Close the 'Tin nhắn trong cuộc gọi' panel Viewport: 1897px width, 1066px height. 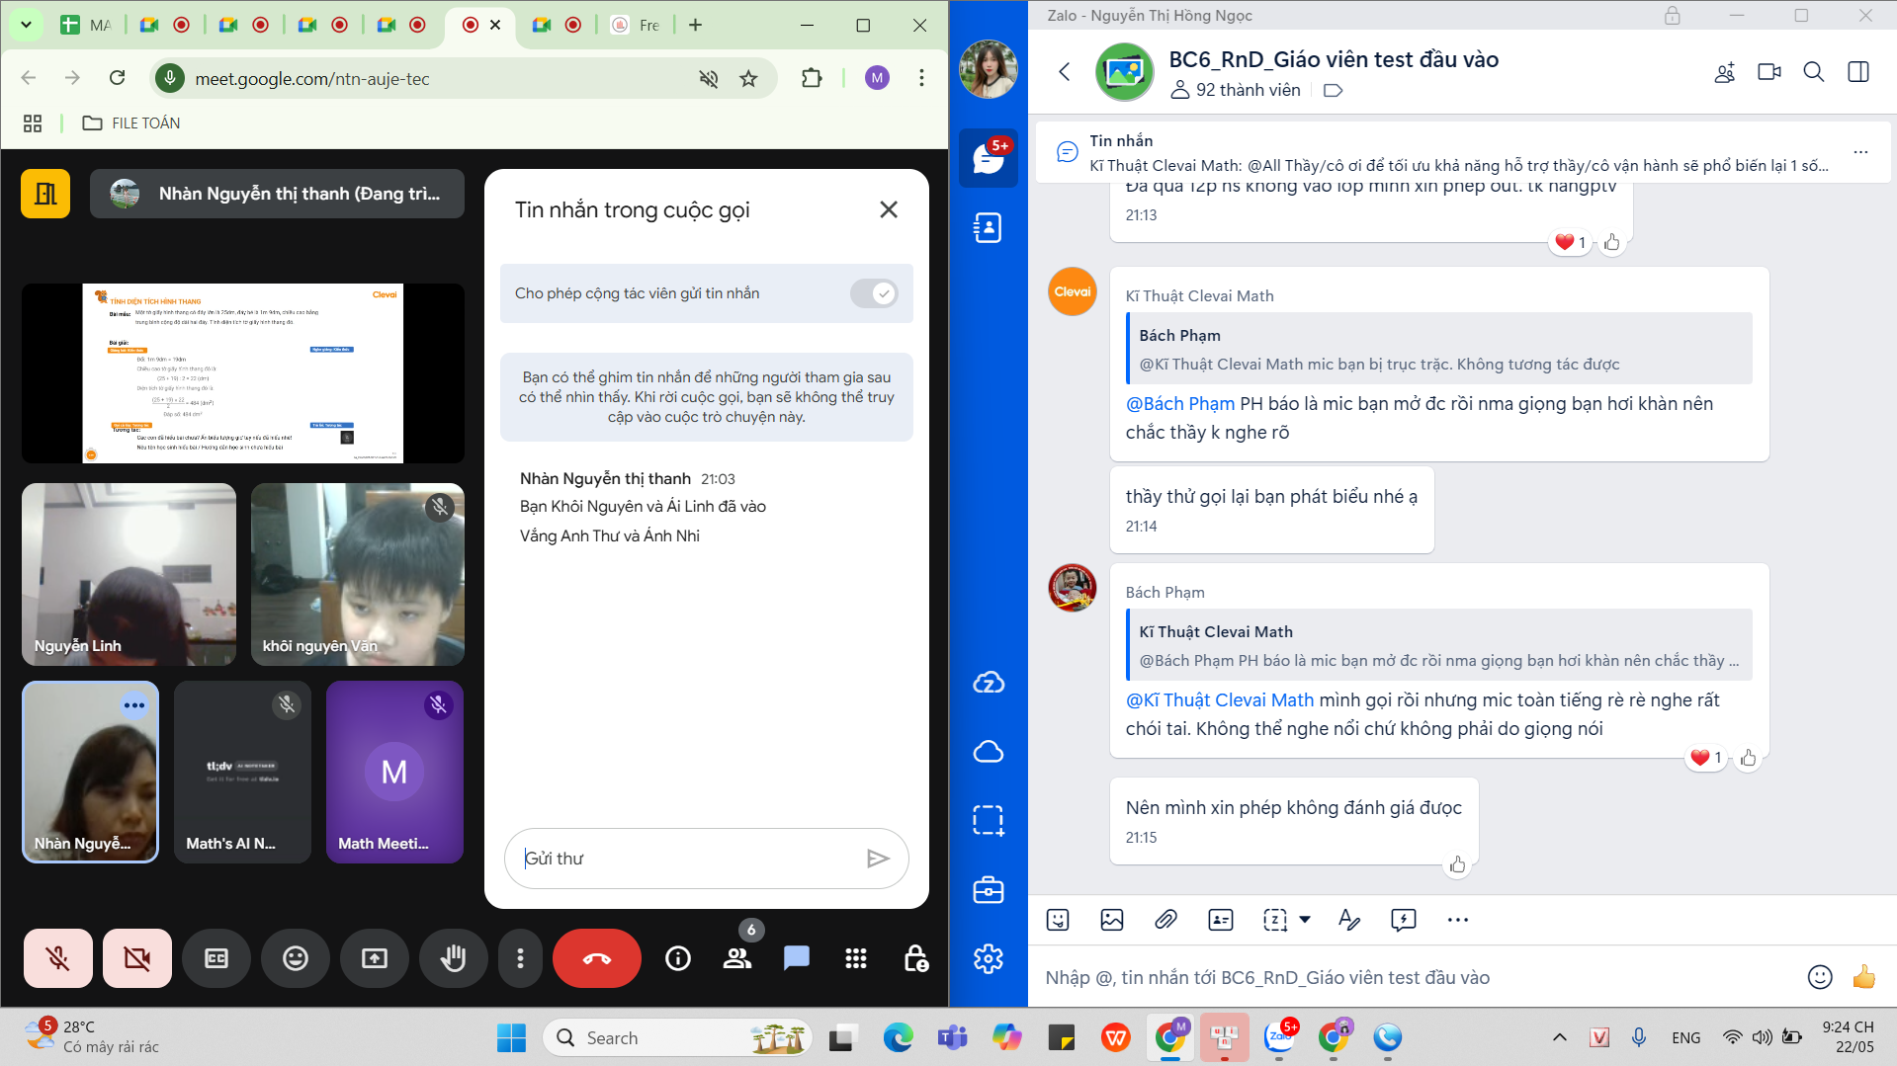[889, 209]
